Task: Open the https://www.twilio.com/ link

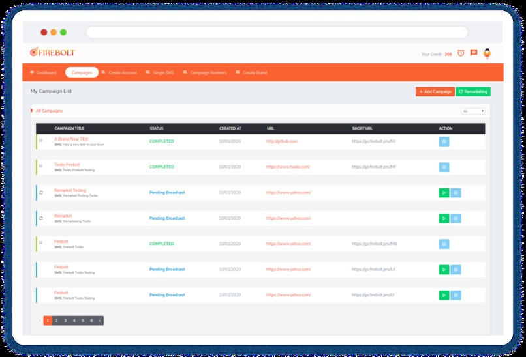Action: (288, 167)
